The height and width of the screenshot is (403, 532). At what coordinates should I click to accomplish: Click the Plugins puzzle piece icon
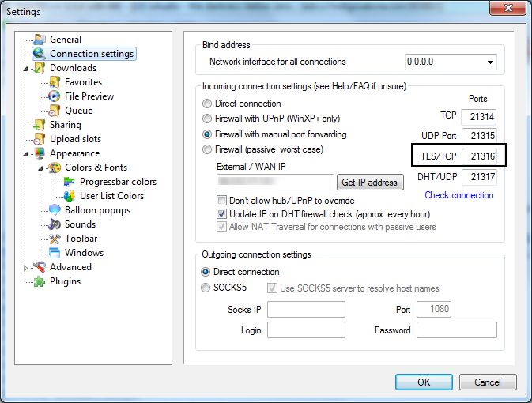pos(40,281)
